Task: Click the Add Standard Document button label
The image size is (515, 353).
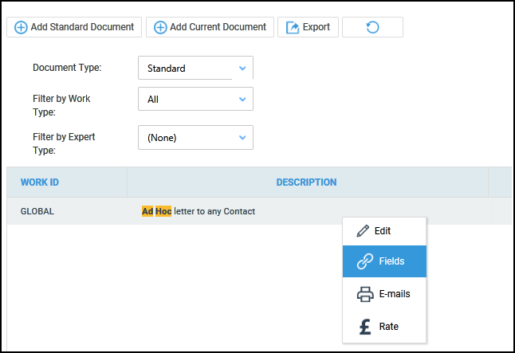Action: (x=82, y=27)
